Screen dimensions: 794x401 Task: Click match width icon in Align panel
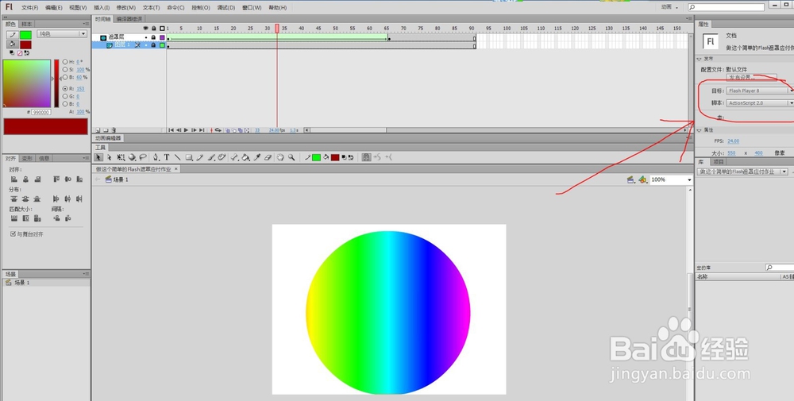14,218
